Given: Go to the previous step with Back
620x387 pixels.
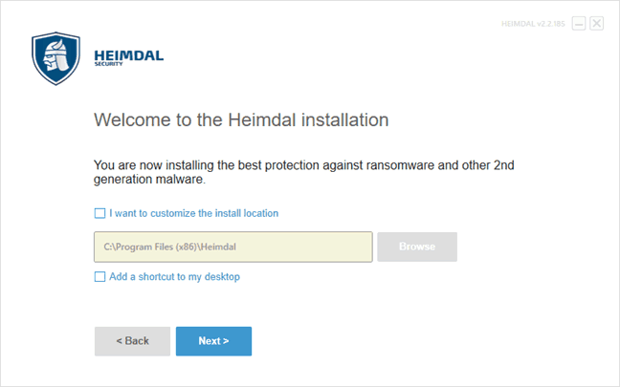Looking at the screenshot, I should point(132,341).
